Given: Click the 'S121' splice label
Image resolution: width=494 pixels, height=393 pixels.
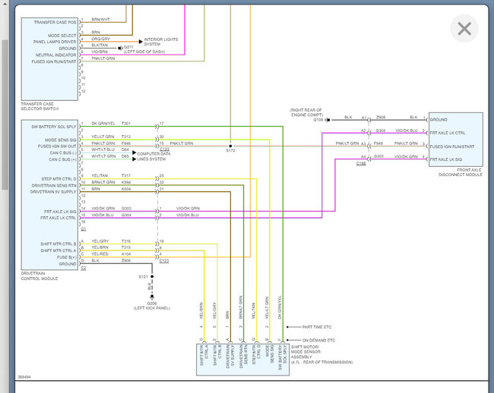Looking at the screenshot, I should (143, 277).
